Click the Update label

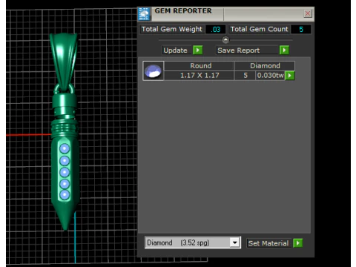176,50
